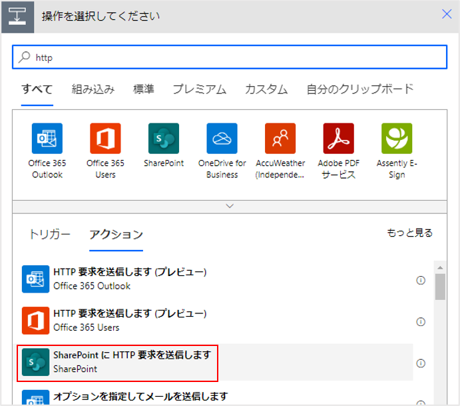Switch to the 組み込み tab
The image size is (460, 406).
point(93,89)
